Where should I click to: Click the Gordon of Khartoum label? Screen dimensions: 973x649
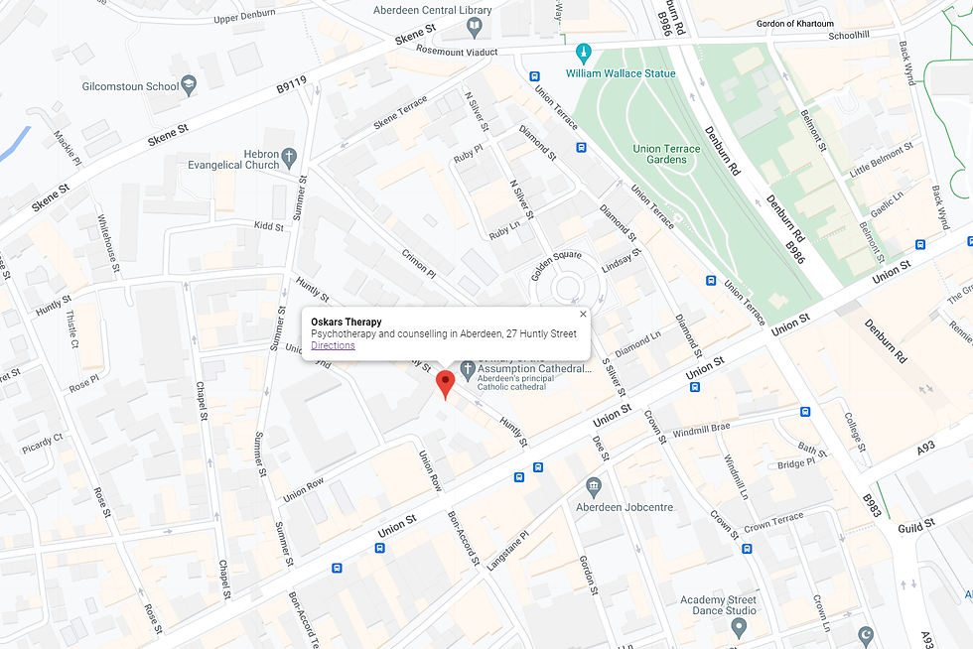coord(795,24)
